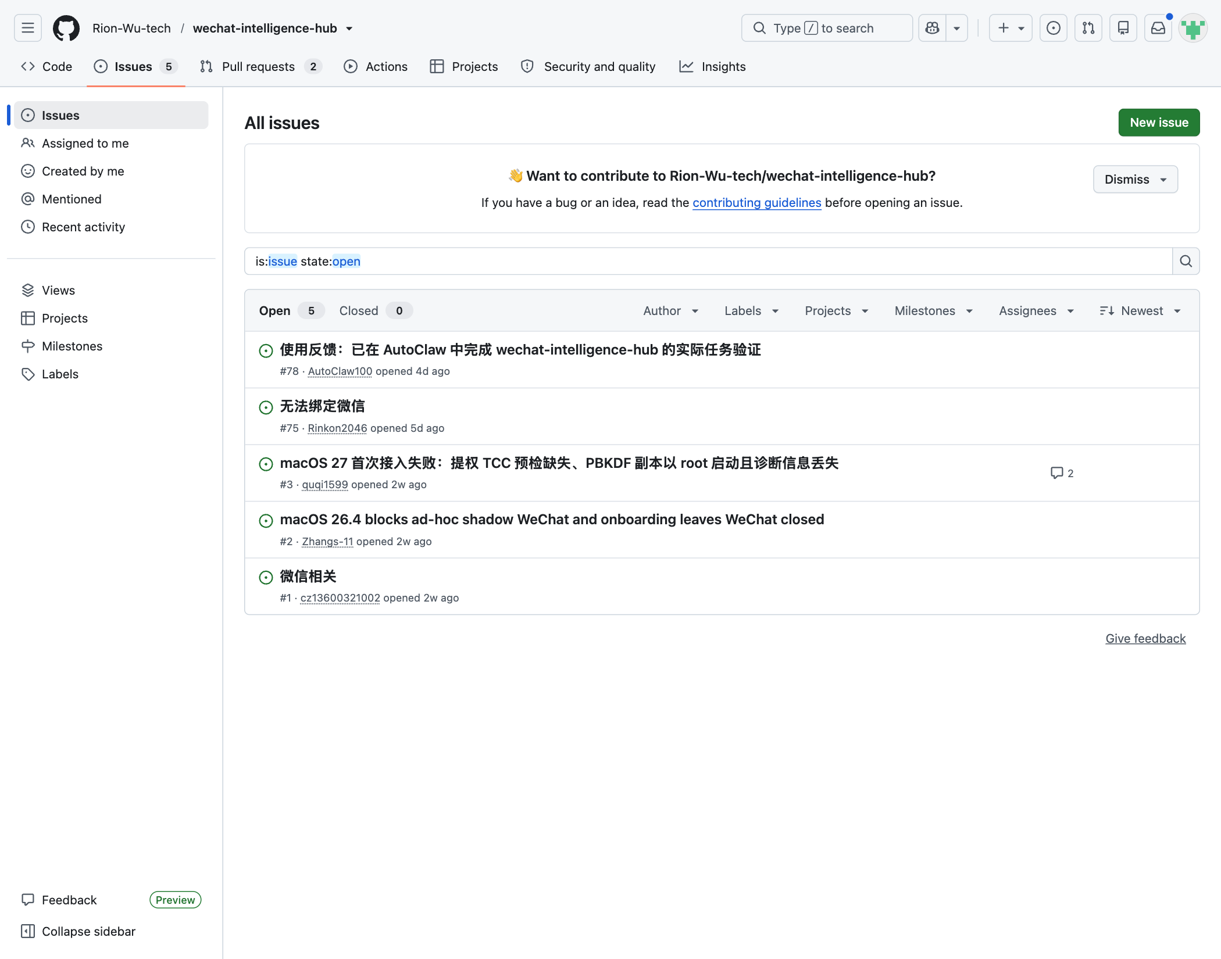The width and height of the screenshot is (1221, 959).
Task: Open the hamburger navigation menu
Action: (28, 28)
